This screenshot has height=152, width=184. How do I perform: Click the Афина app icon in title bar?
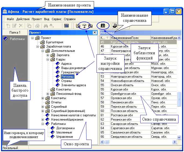click(5, 12)
